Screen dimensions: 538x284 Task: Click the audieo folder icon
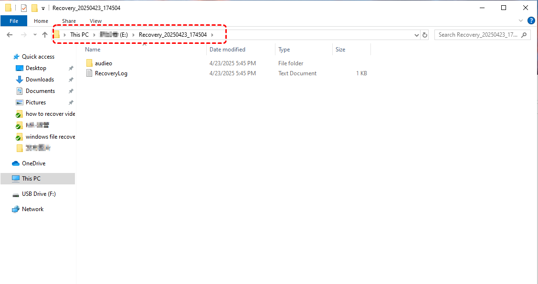pyautogui.click(x=89, y=63)
